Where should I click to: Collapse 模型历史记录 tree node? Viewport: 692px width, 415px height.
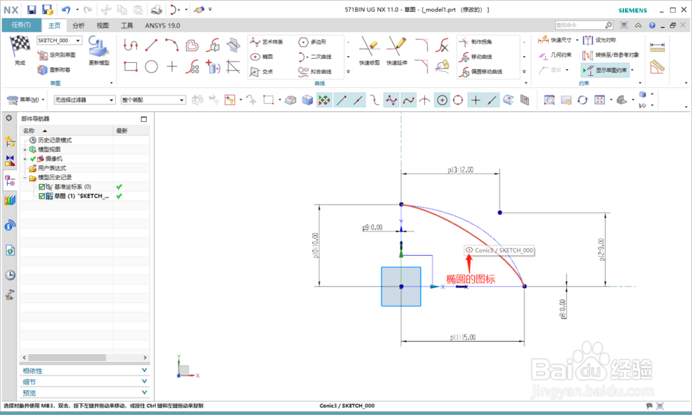coord(25,178)
